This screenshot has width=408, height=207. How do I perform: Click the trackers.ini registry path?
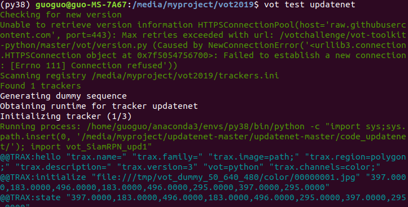click(x=185, y=76)
